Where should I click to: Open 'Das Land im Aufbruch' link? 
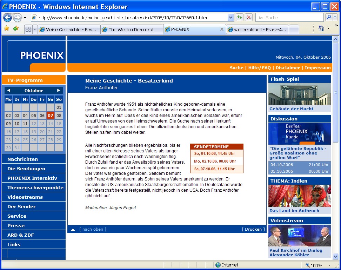click(x=294, y=211)
